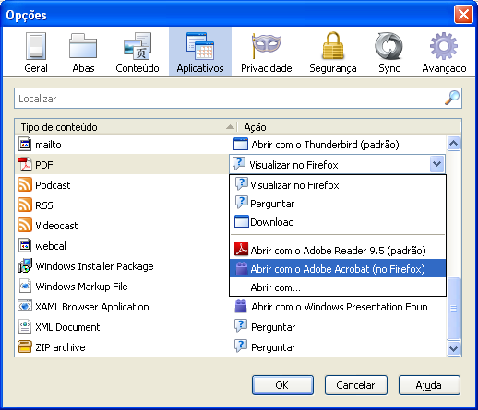The width and height of the screenshot is (478, 410).
Task: Click the Adobe Reader red icon
Action: pos(241,250)
